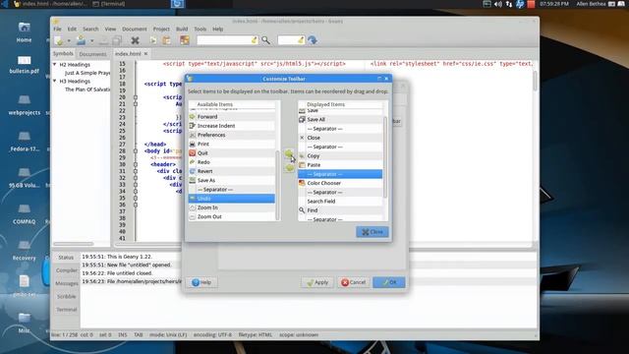This screenshot has height=354, width=629.
Task: Toggle the fold marker at line 30
Action: pyautogui.click(x=136, y=164)
